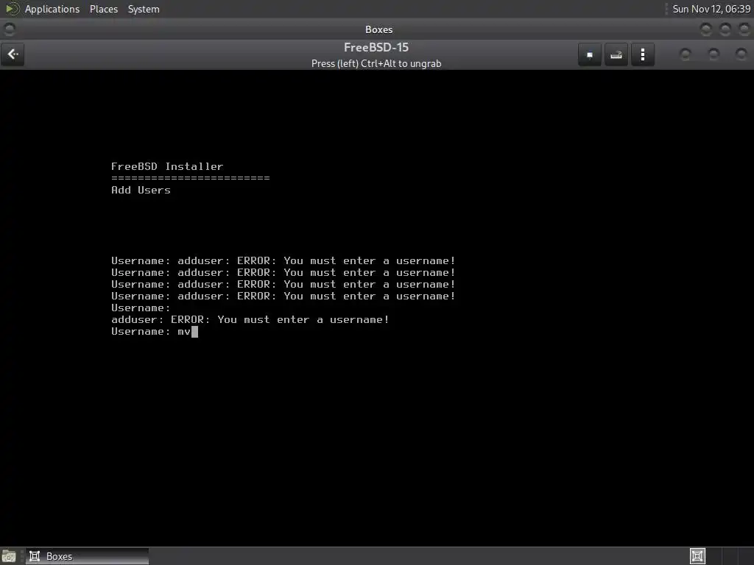Screen dimensions: 754x565
Task: Select the Boxes entry in the bottom taskbar
Action: click(87, 556)
